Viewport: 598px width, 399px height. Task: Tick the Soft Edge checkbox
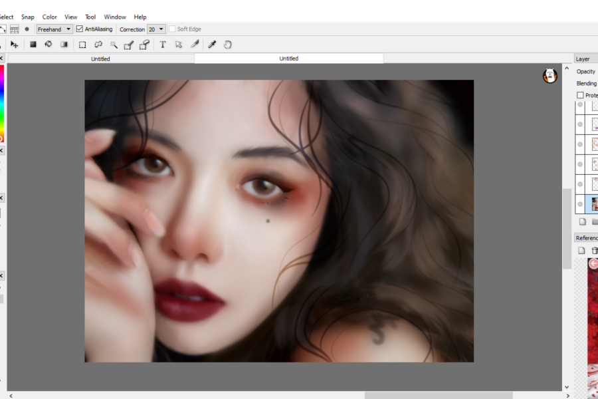(172, 29)
